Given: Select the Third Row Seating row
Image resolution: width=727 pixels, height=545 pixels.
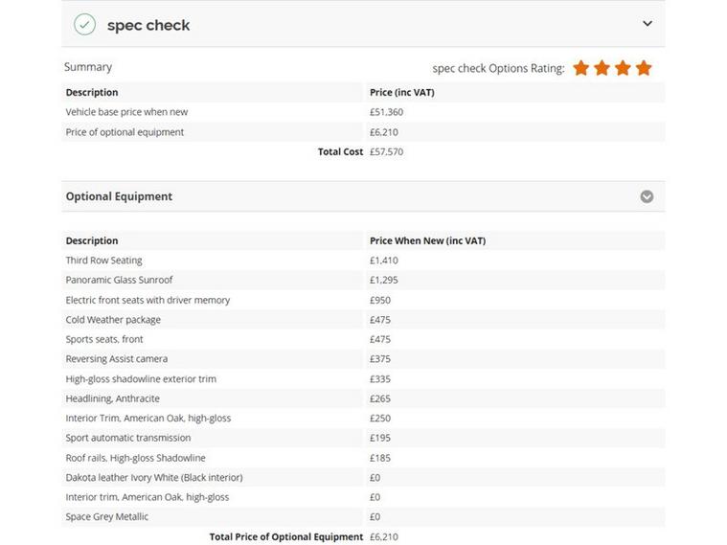Looking at the screenshot, I should pyautogui.click(x=364, y=261).
